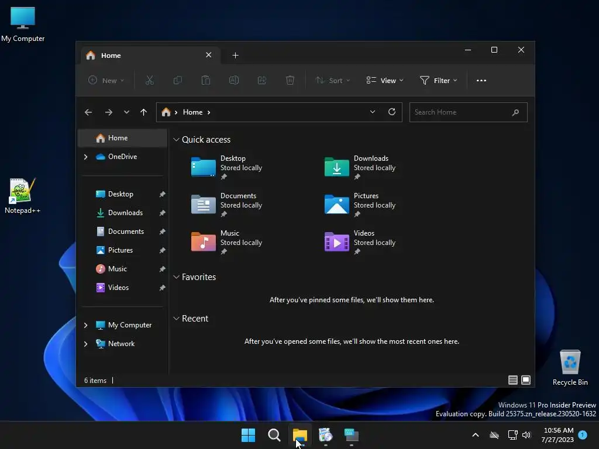Expand OneDrive in navigation pane
This screenshot has height=449, width=599.
click(85, 157)
